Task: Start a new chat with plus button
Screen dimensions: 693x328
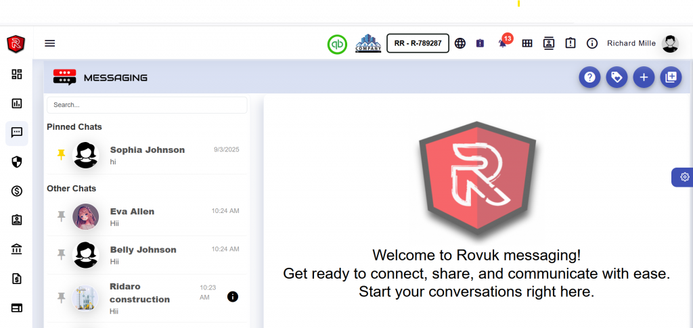Action: [644, 78]
